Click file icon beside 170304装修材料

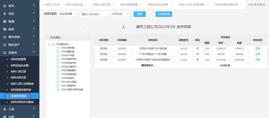point(58,59)
